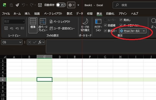Redo the last action

[x=32, y=5]
